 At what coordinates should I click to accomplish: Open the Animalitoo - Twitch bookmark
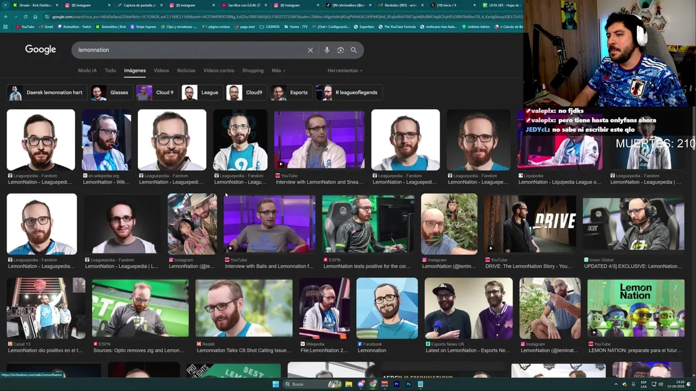pyautogui.click(x=74, y=27)
